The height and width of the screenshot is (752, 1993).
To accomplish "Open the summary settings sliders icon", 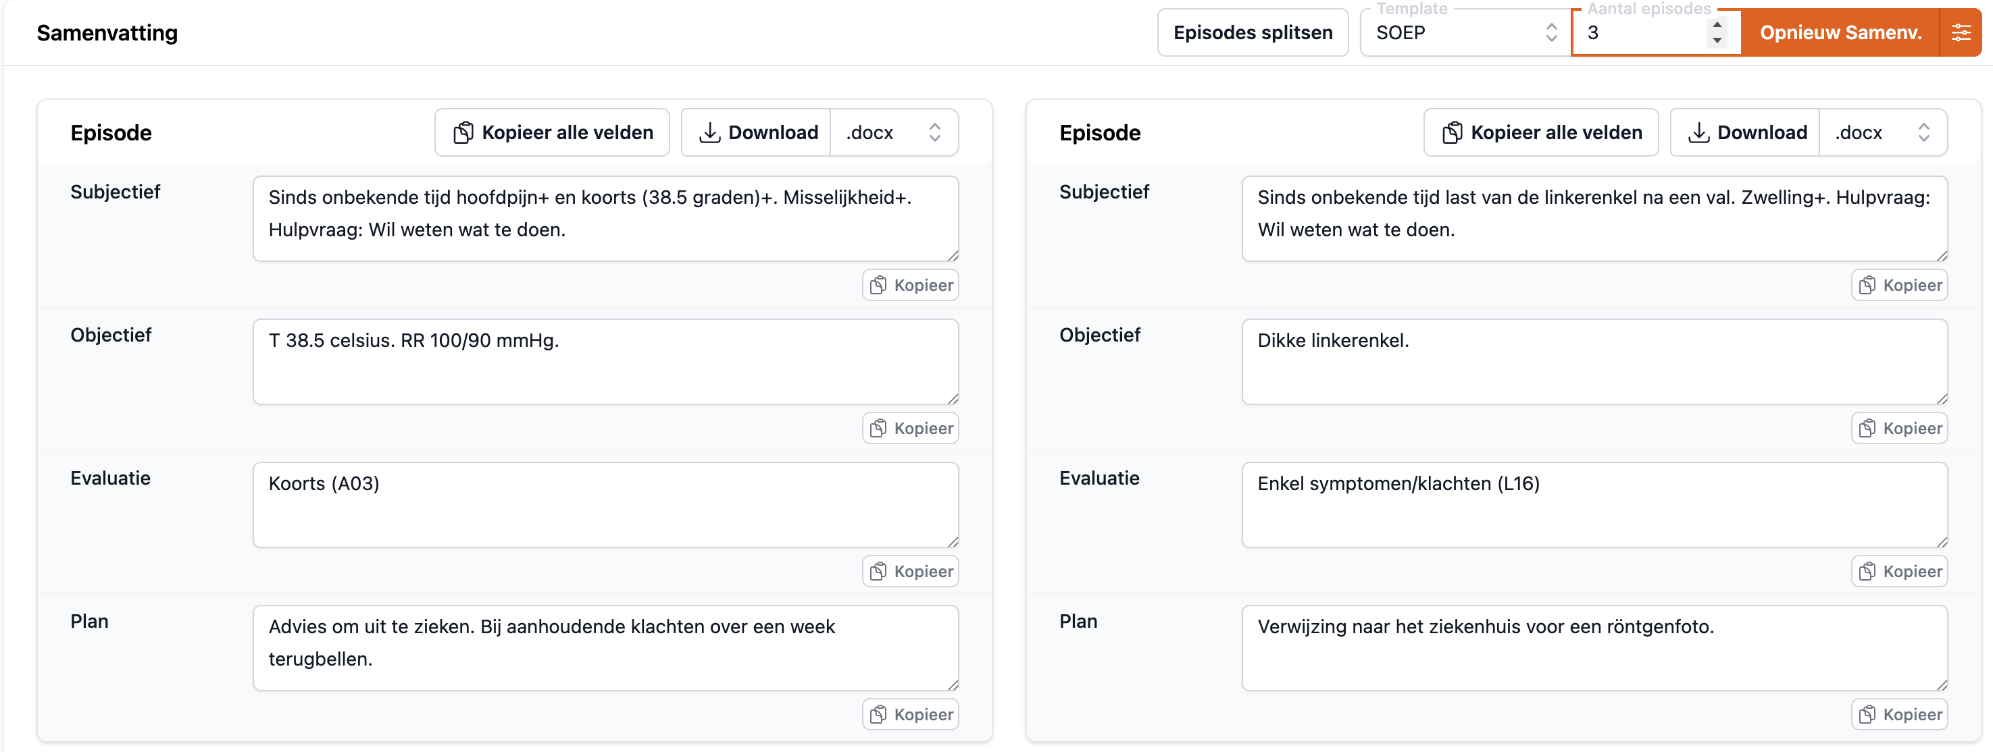I will tap(1960, 32).
